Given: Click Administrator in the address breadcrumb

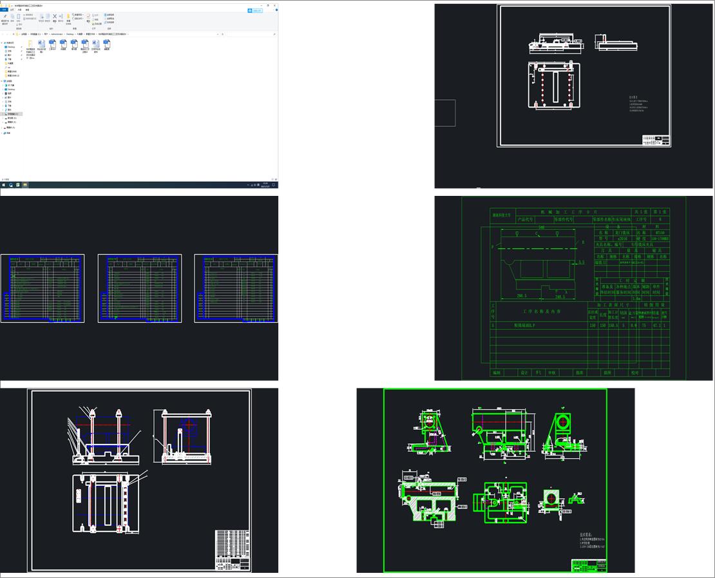Looking at the screenshot, I should click(x=57, y=34).
